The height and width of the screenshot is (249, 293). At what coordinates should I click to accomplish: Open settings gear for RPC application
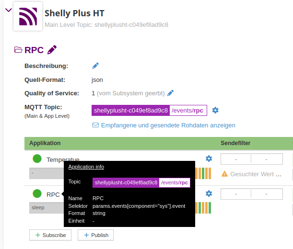(x=209, y=193)
